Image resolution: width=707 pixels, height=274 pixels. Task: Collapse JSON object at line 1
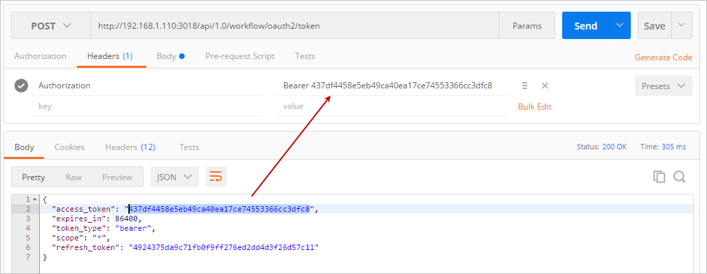36,199
